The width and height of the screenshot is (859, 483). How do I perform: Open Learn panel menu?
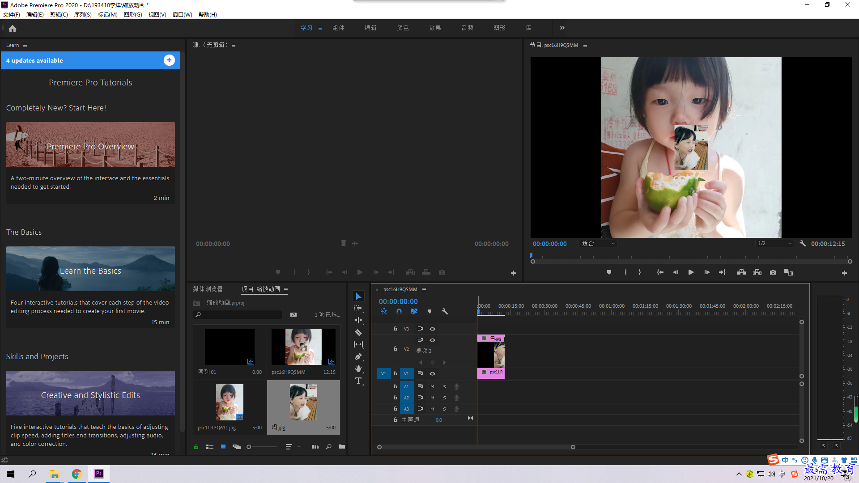coord(25,45)
